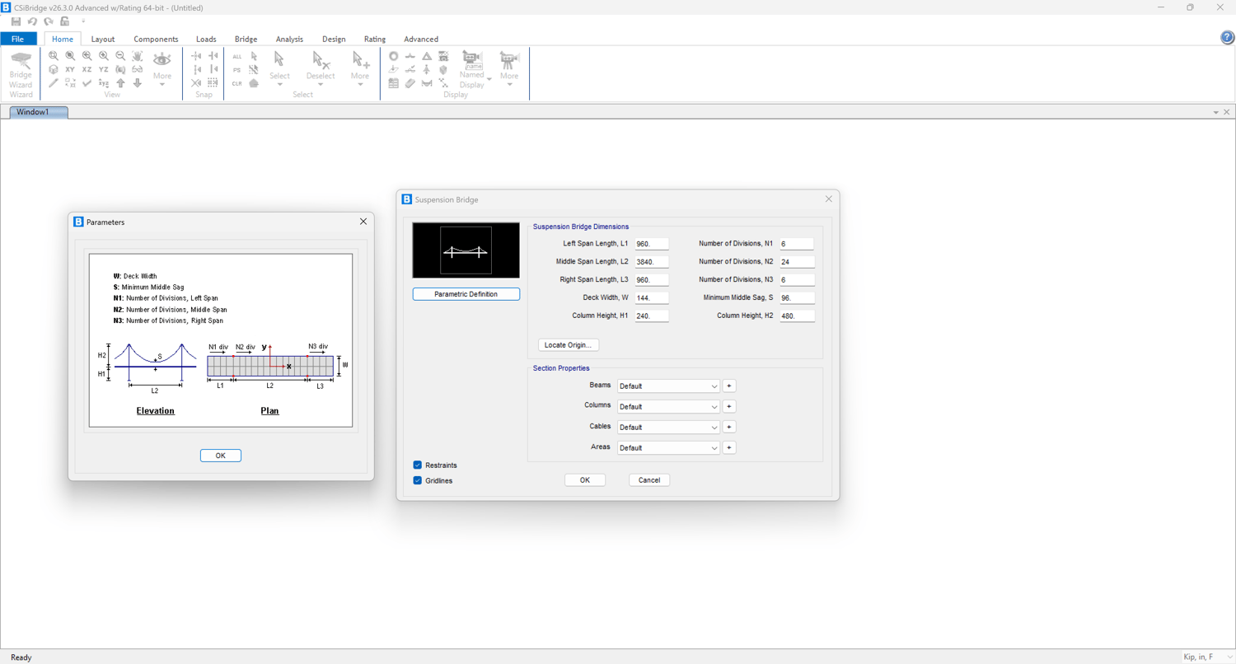Select the Window1 document tab
The width and height of the screenshot is (1236, 664).
point(39,112)
